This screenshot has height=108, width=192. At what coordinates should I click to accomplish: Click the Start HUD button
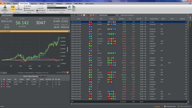pos(40,6)
